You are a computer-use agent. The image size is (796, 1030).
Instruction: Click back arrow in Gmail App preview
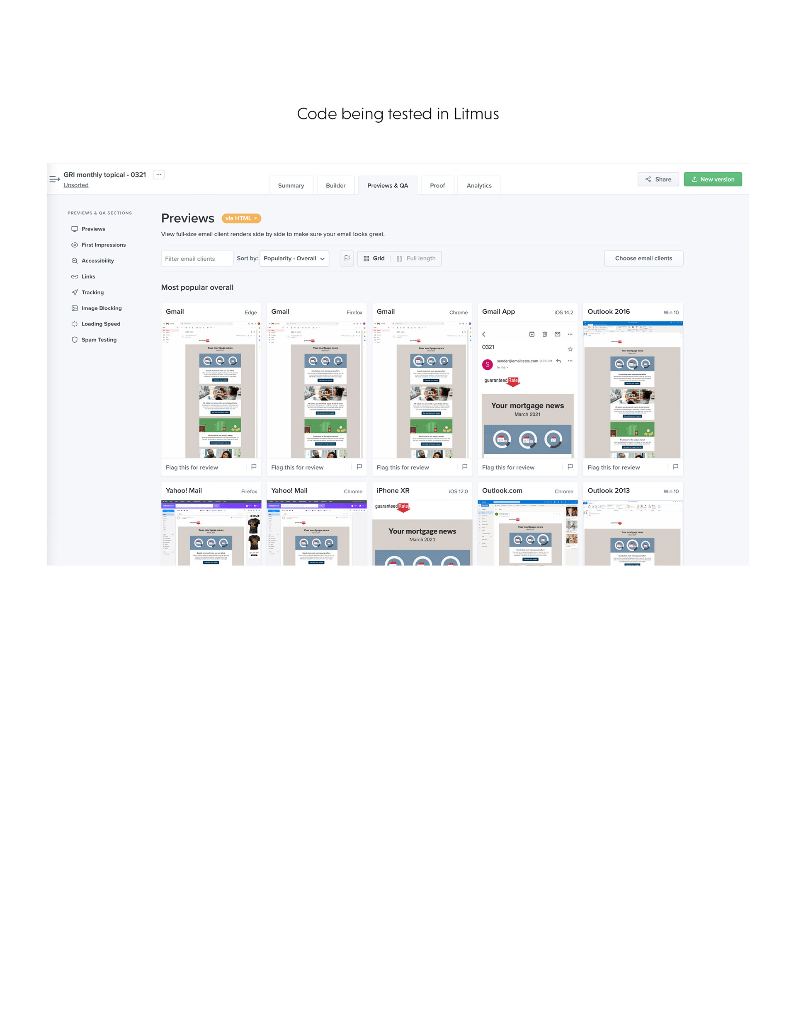pyautogui.click(x=484, y=334)
